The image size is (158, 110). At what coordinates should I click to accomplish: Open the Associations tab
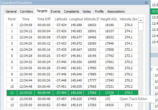116,11
